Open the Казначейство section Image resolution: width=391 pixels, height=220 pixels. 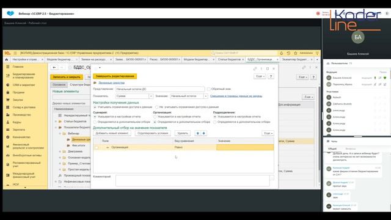(x=21, y=137)
